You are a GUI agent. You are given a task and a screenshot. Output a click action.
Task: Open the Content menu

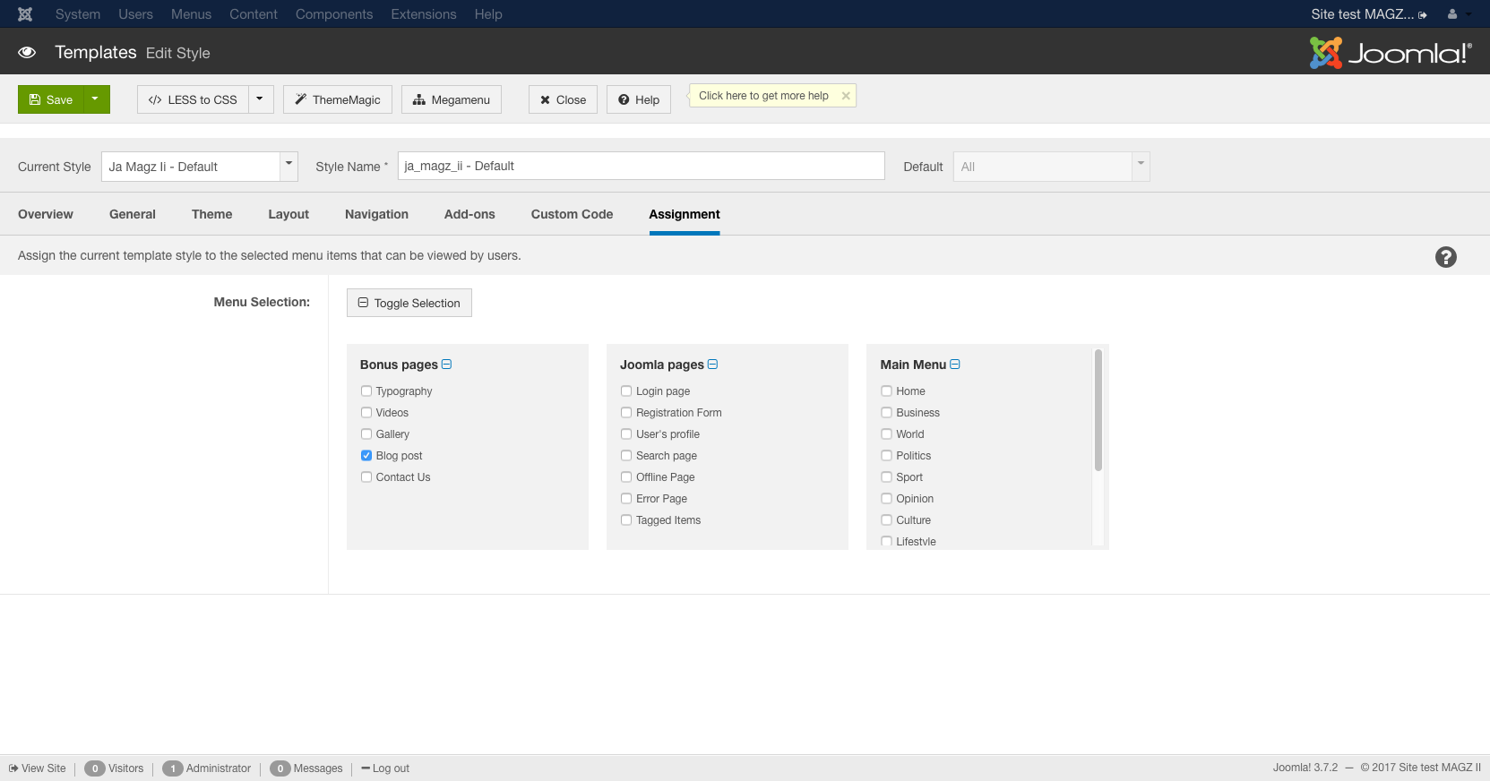(x=254, y=14)
